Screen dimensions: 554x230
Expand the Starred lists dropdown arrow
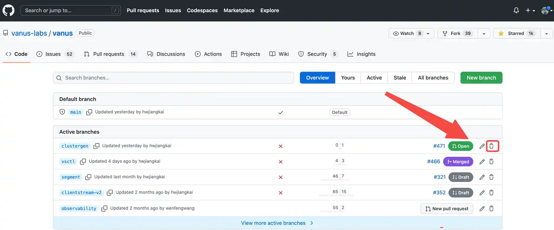click(x=546, y=33)
